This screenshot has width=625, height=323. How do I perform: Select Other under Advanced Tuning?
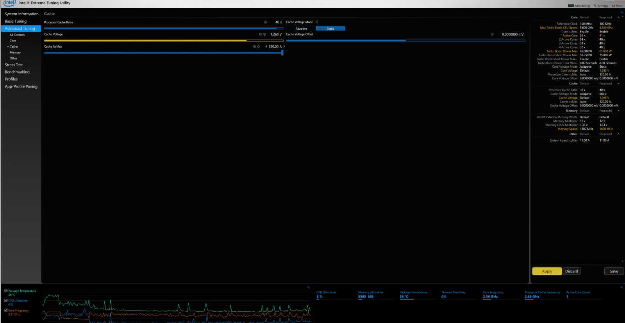coord(13,58)
